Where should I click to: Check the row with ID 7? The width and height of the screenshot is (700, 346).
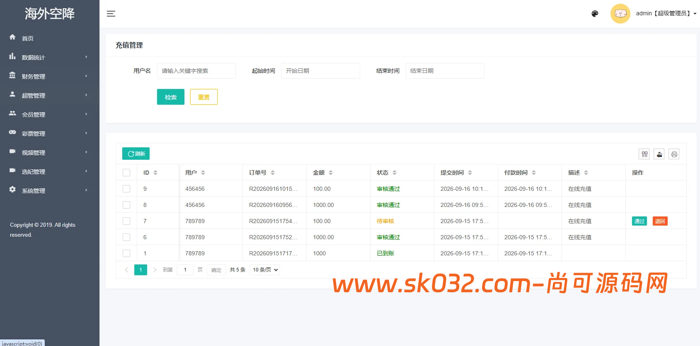coord(126,221)
